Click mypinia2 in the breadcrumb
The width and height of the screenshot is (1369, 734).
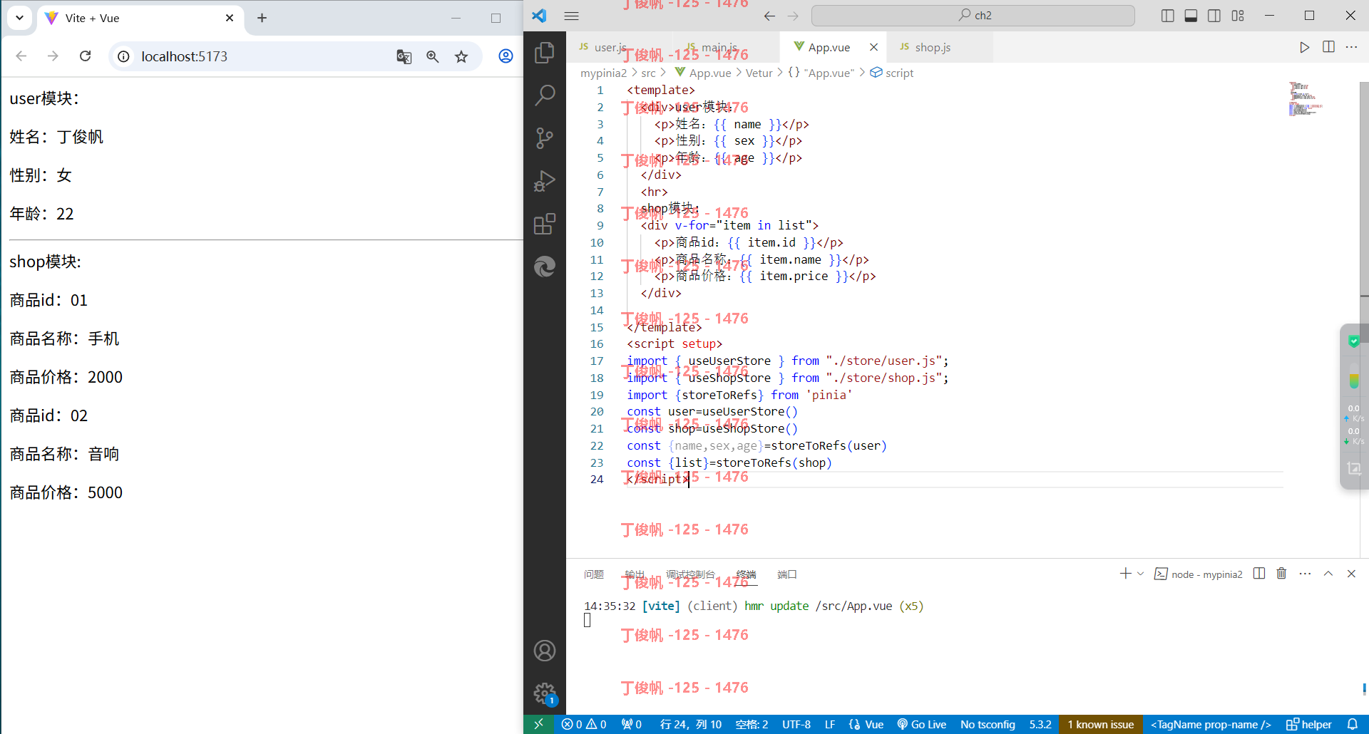(603, 73)
